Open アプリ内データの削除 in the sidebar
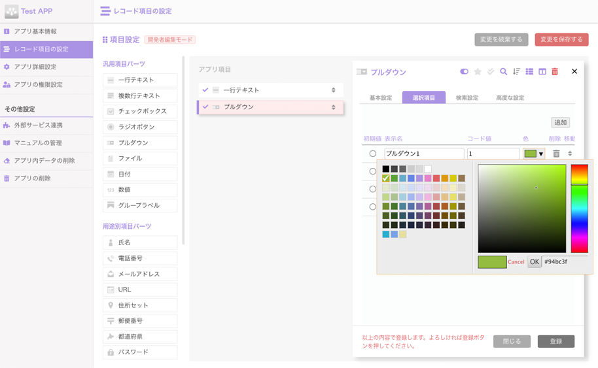 [46, 160]
